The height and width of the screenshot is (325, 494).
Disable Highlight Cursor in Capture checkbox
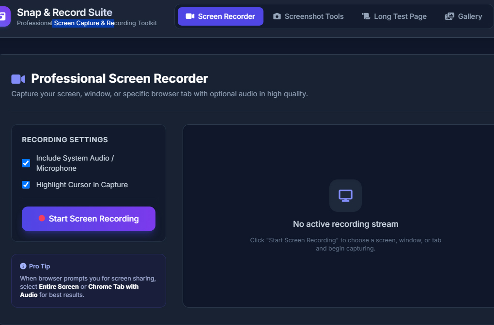26,185
